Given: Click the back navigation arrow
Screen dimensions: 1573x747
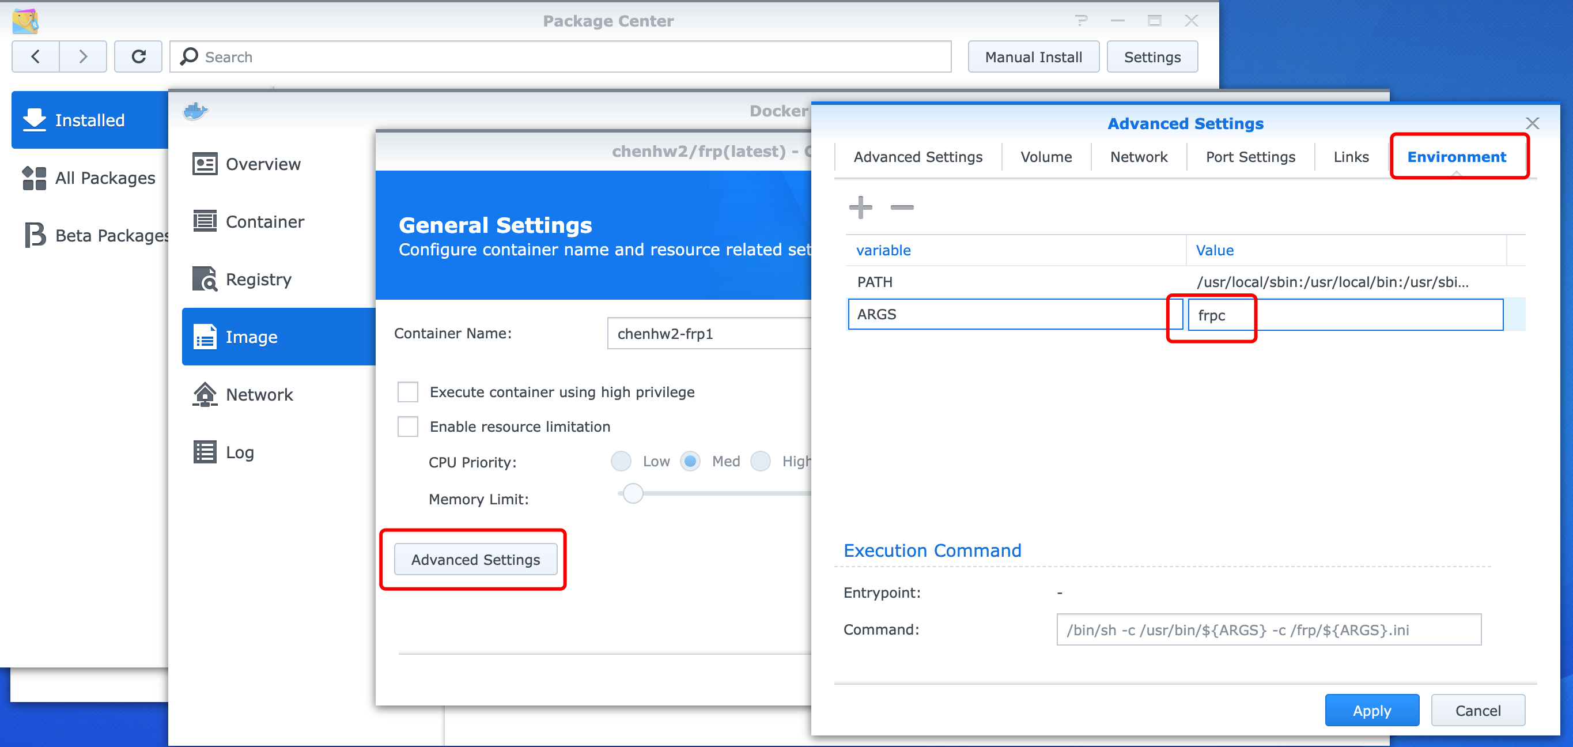Looking at the screenshot, I should click(x=35, y=57).
